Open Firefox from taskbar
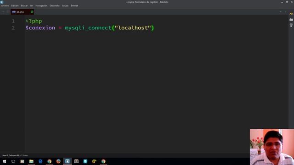This screenshot has height=165, width=294. coord(58,161)
